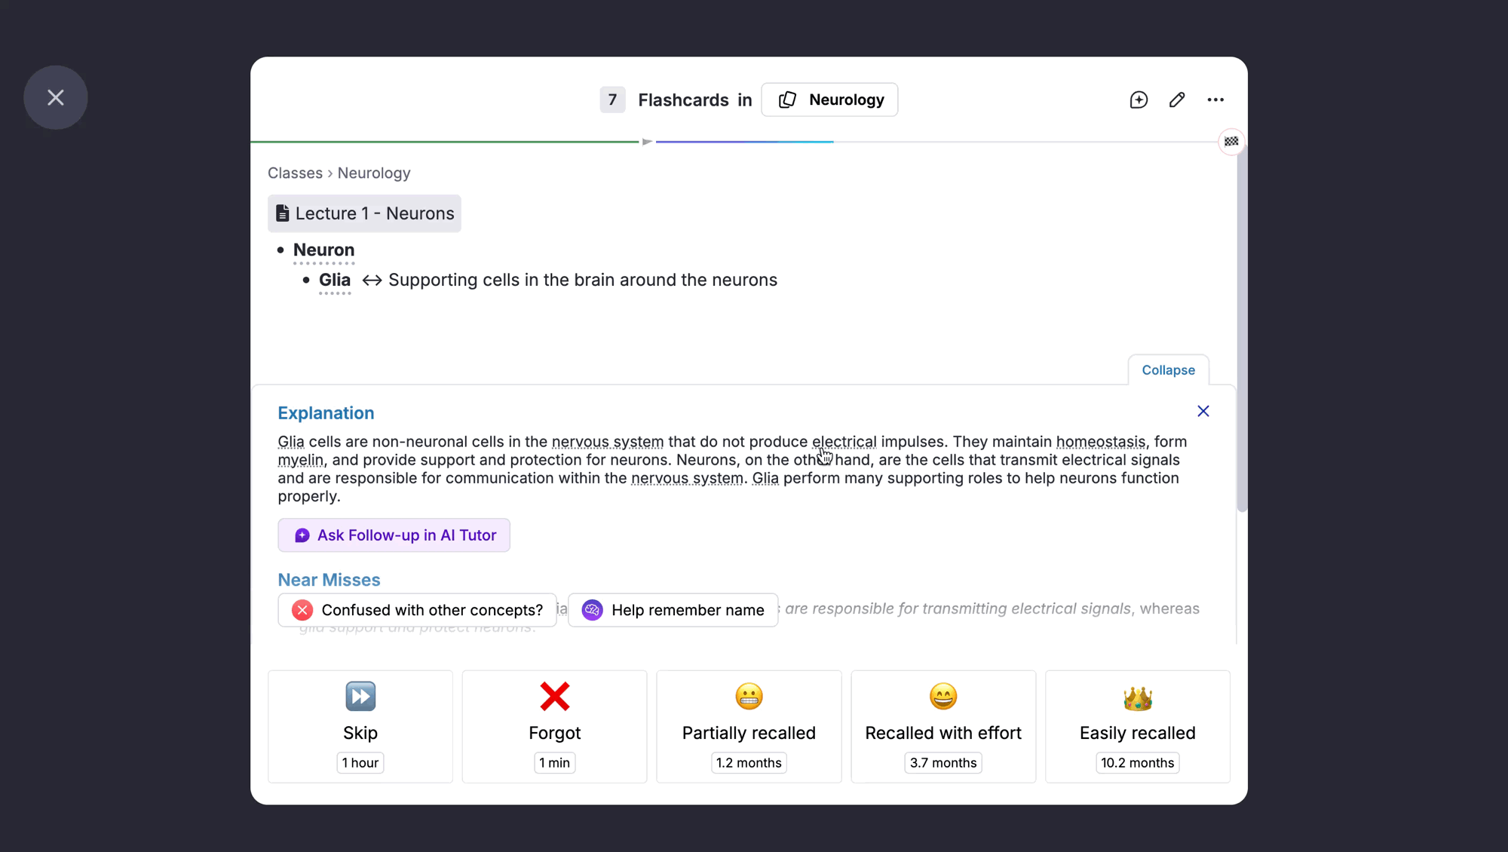This screenshot has width=1508, height=852.
Task: Click the Lecture 1 - Neurons document chip
Action: [x=364, y=213]
